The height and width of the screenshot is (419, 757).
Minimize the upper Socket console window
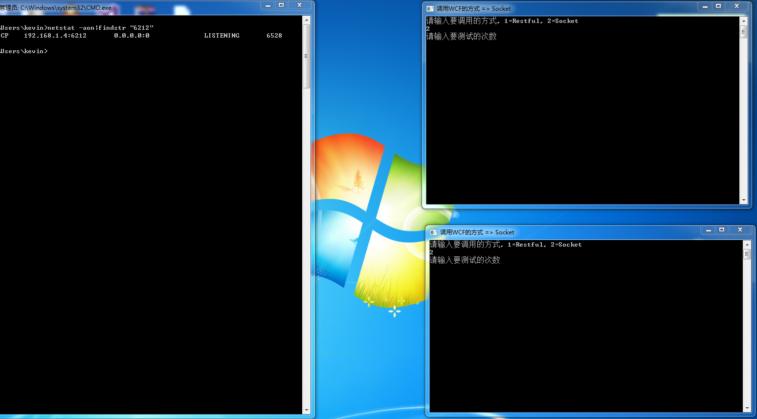coord(705,6)
